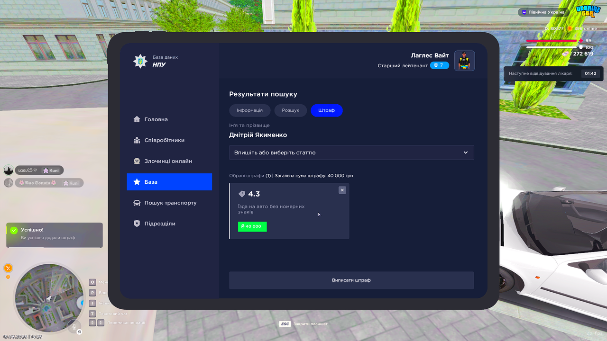
Task: Click the text Їзда на авто без номерних знаків
Action: [271, 209]
